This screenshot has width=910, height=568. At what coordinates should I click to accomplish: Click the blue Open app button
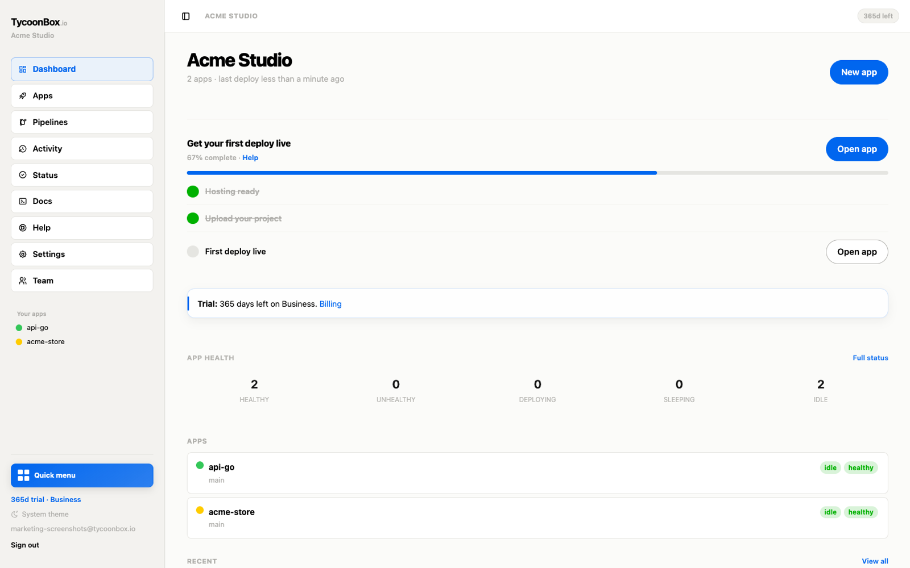[x=857, y=149]
